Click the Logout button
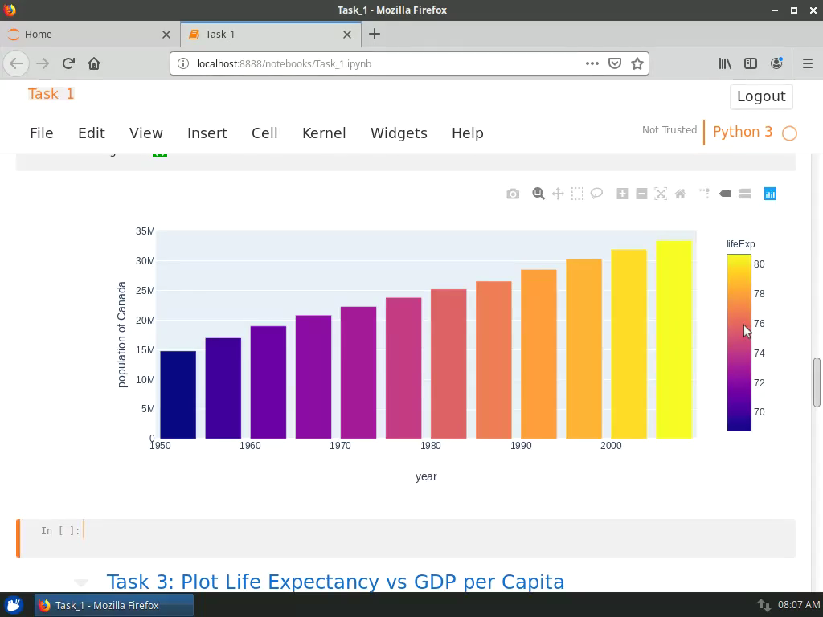Screen dimensions: 823x617 (760, 96)
